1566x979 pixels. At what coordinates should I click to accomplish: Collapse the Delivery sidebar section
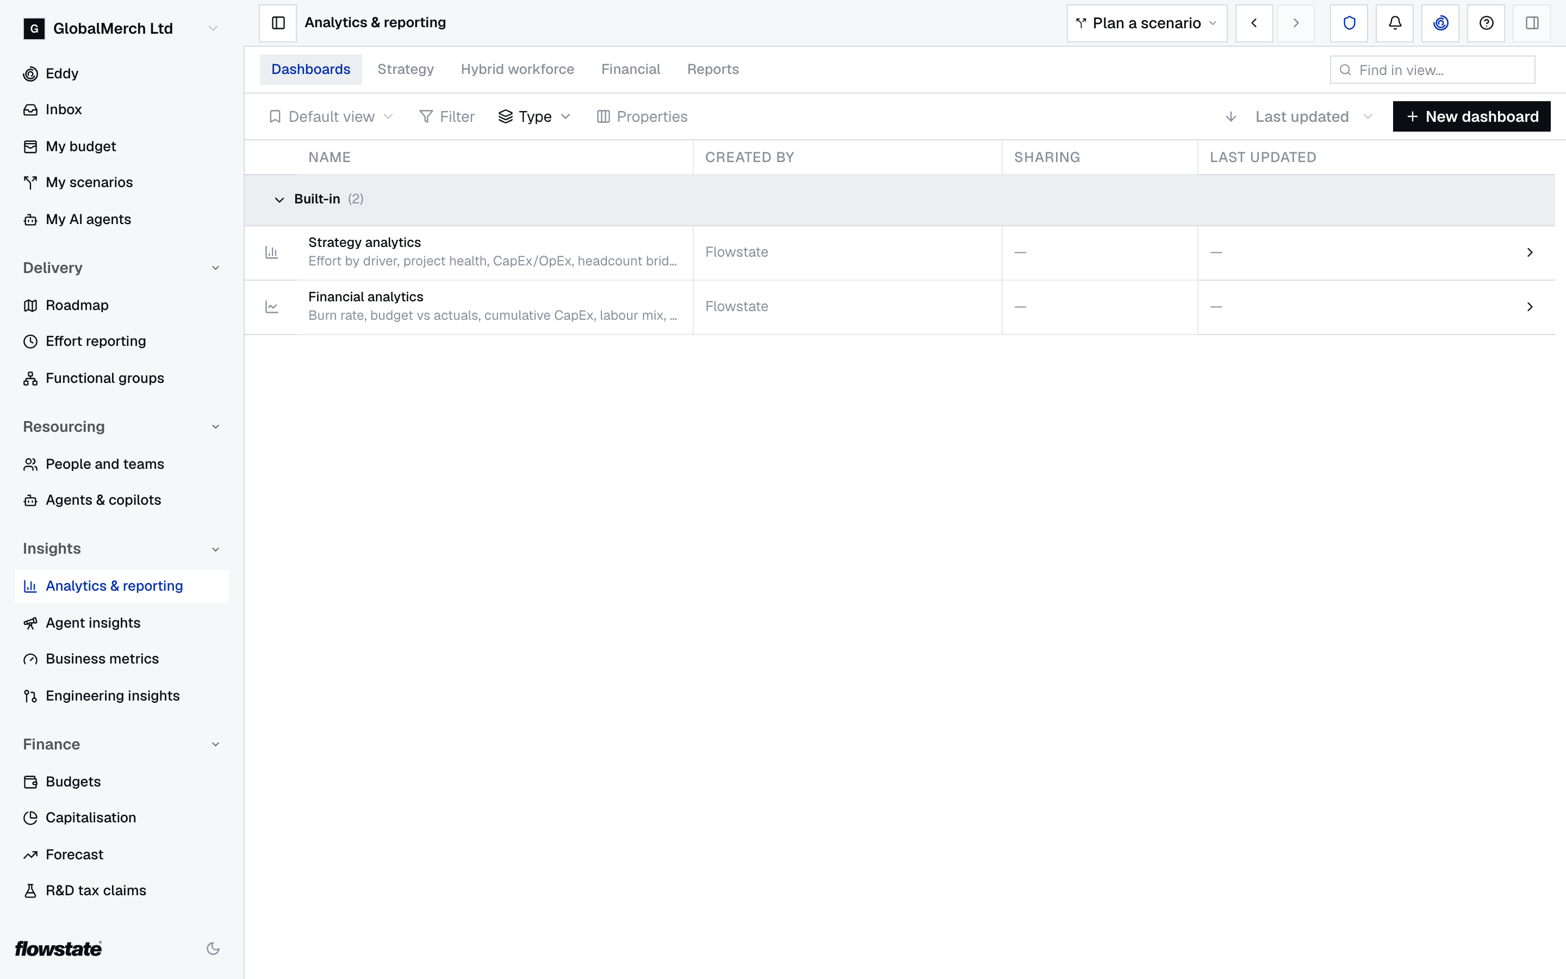pos(215,268)
